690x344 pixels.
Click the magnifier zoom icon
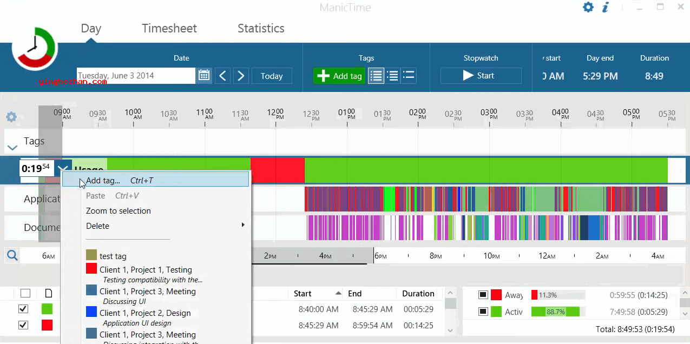pos(12,256)
